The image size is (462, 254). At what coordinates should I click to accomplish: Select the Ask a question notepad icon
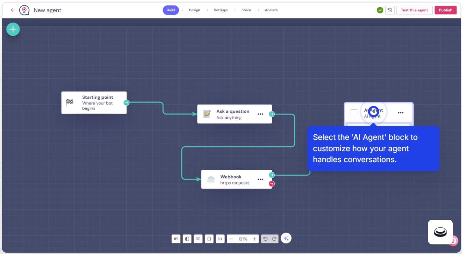pos(207,114)
